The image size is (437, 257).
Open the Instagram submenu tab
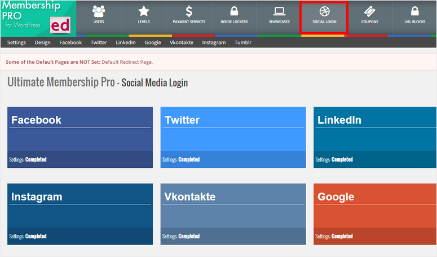point(214,42)
